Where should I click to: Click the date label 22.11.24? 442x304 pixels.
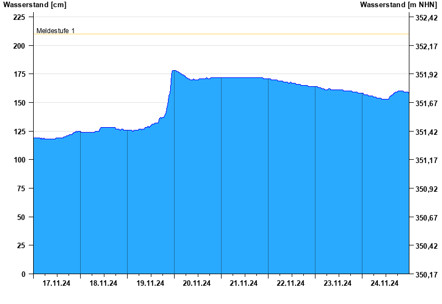pyautogui.click(x=291, y=283)
